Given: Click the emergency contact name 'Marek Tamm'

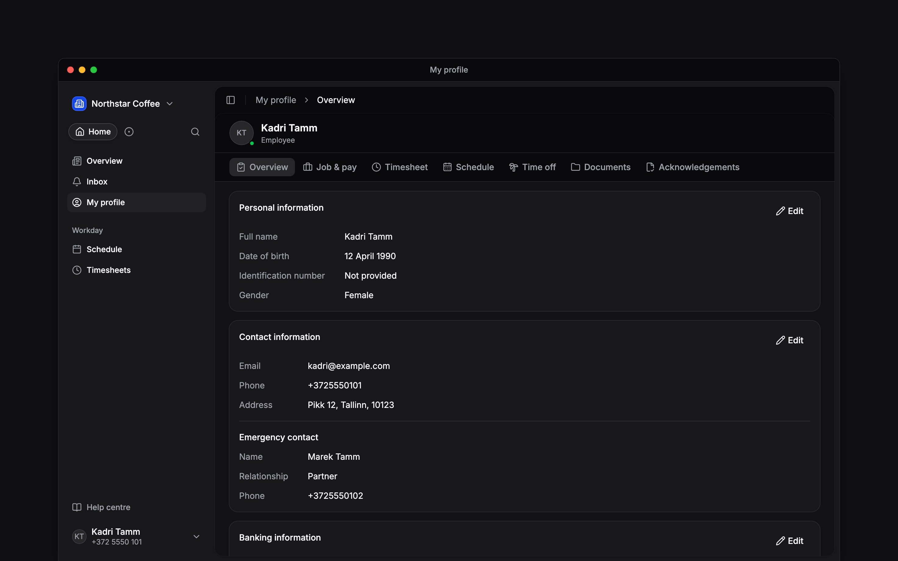Looking at the screenshot, I should [x=334, y=457].
